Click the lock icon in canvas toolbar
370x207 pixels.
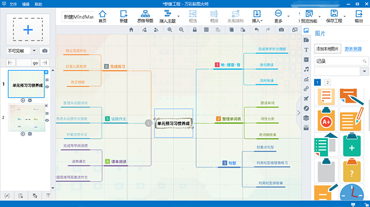pyautogui.click(x=195, y=30)
